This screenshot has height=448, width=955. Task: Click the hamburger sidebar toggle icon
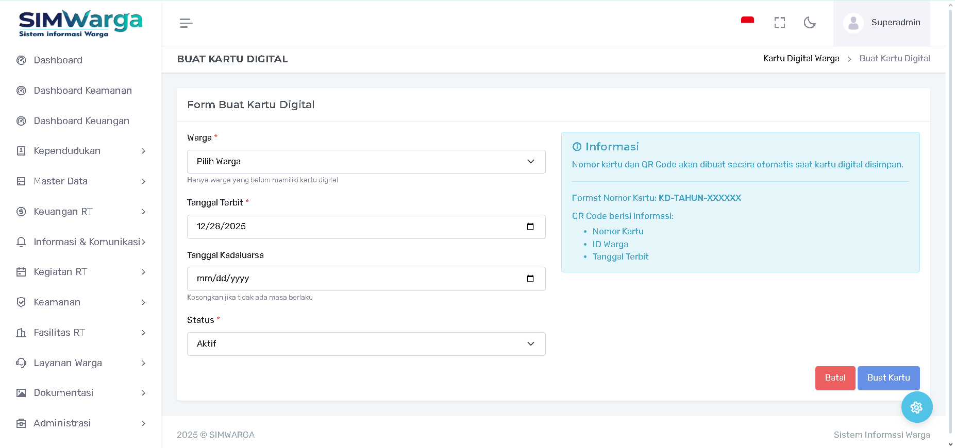186,23
